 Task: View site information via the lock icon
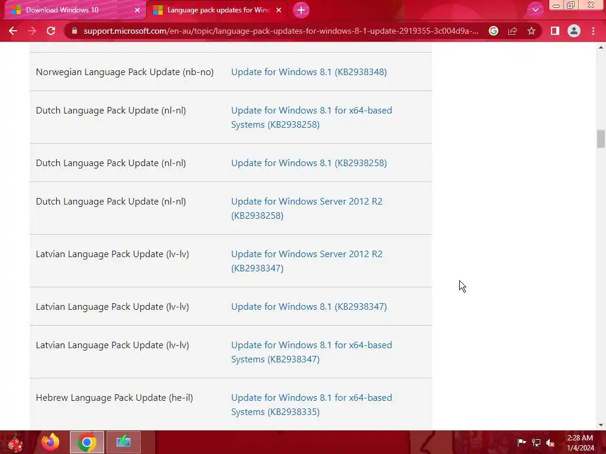(x=75, y=31)
